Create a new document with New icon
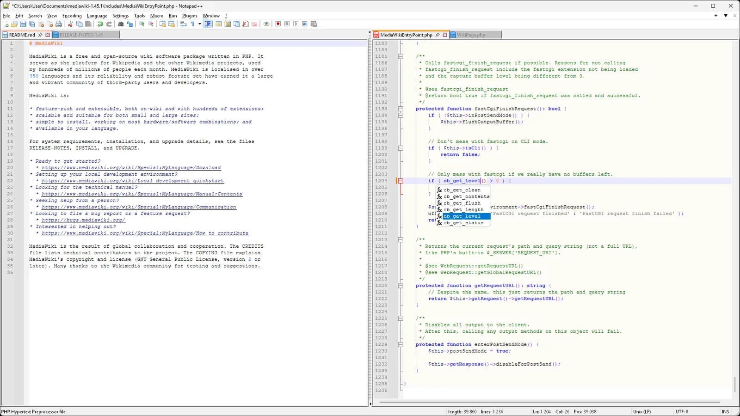740x416 pixels. coord(6,24)
